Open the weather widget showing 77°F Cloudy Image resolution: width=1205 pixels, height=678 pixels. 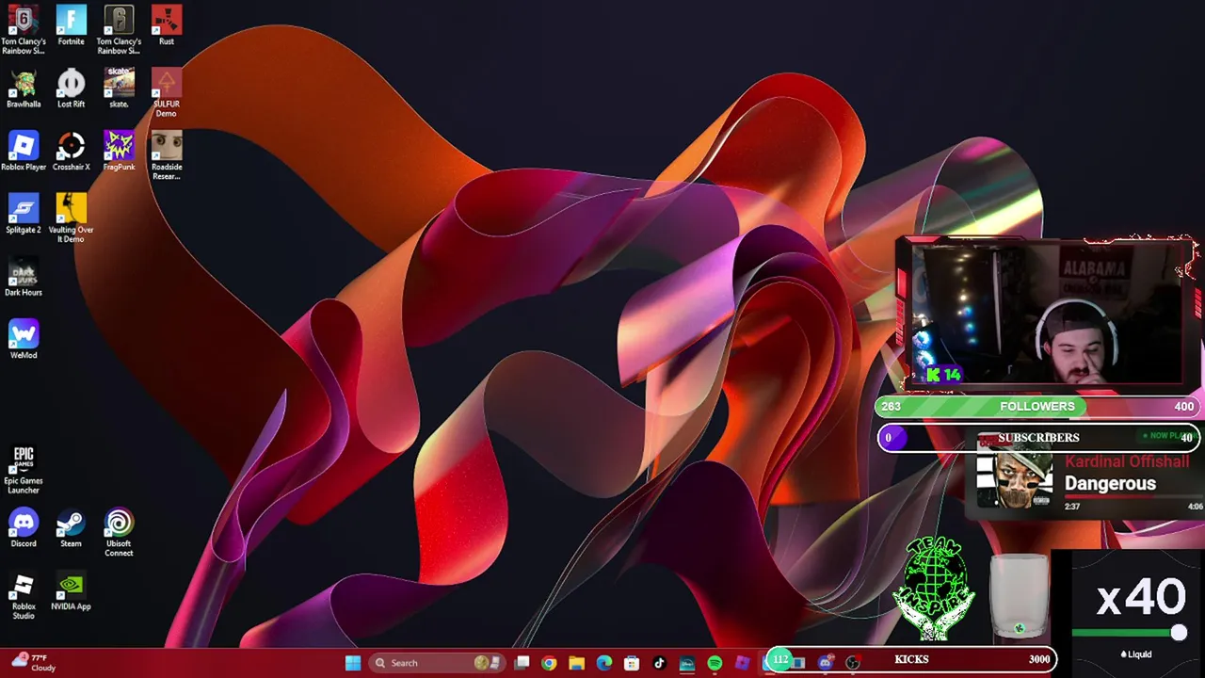[34, 663]
